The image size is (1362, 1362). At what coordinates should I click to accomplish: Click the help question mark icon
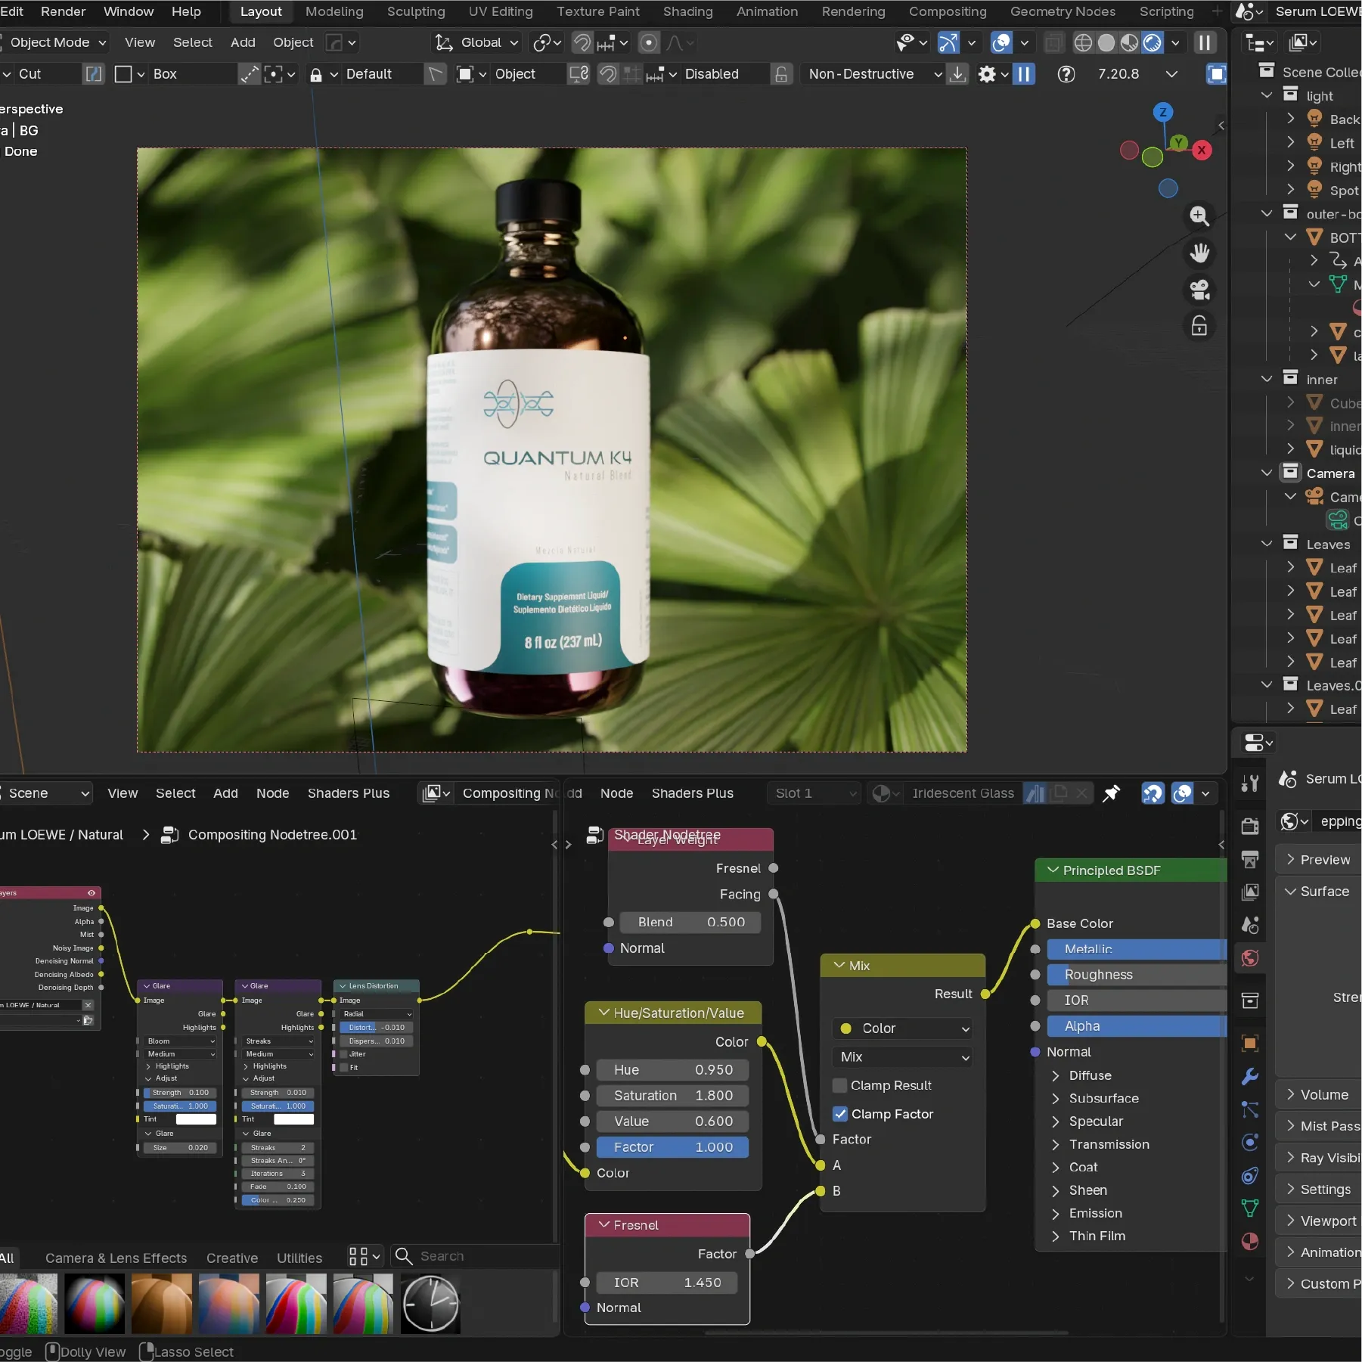click(x=1066, y=74)
